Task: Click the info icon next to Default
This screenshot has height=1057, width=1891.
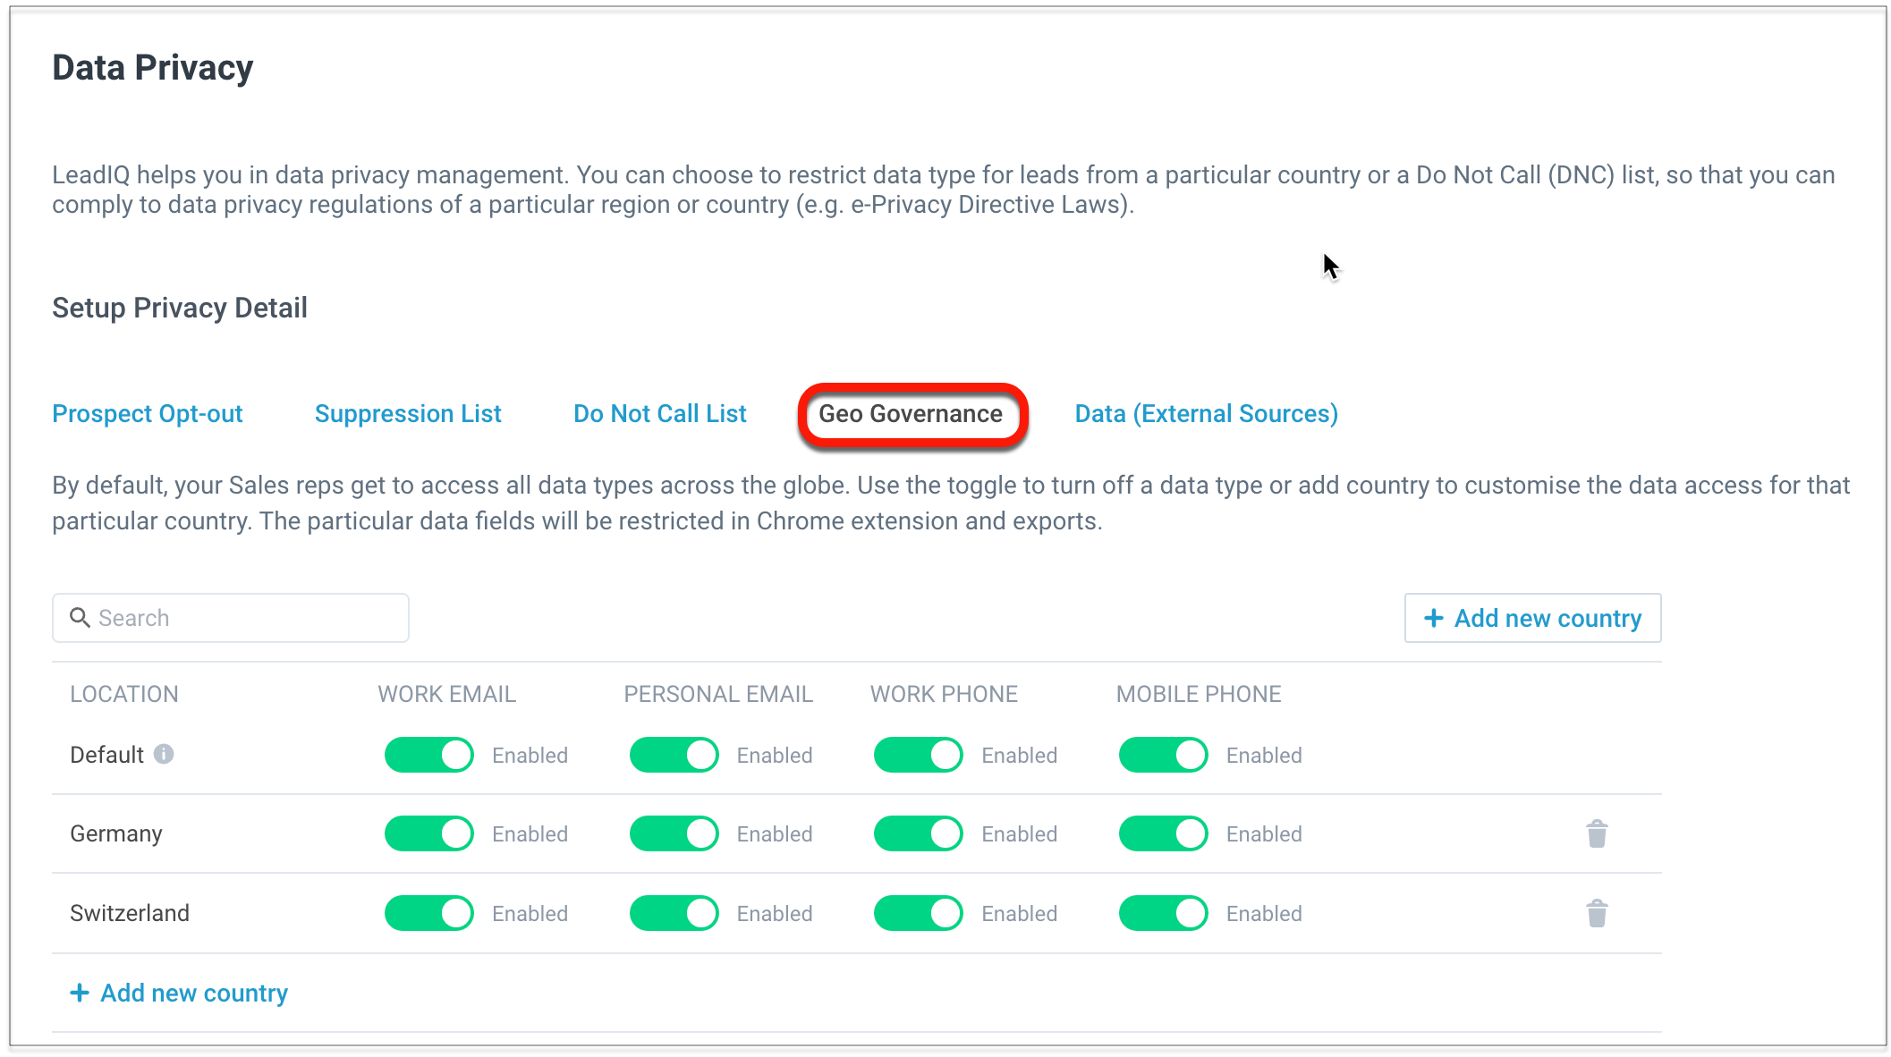Action: [164, 754]
